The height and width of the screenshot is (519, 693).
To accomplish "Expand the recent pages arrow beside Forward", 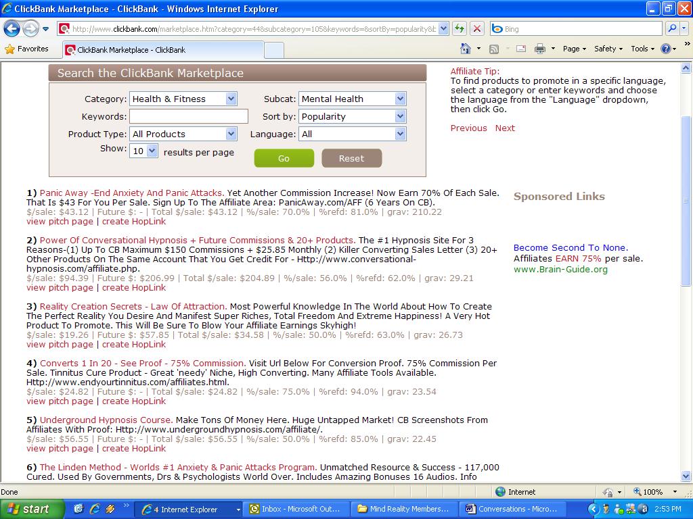I will [45, 30].
